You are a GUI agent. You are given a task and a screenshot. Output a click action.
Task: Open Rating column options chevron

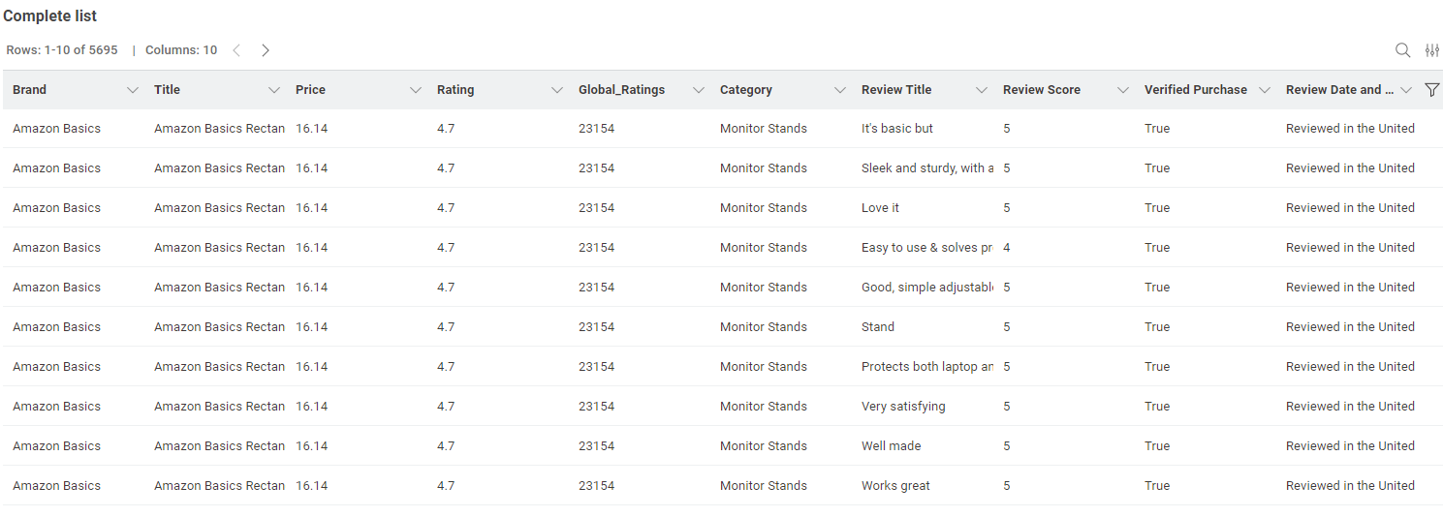(x=557, y=90)
